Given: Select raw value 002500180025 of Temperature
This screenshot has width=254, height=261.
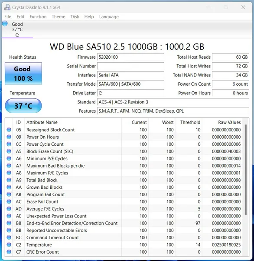Looking at the screenshot, I should point(226,244).
